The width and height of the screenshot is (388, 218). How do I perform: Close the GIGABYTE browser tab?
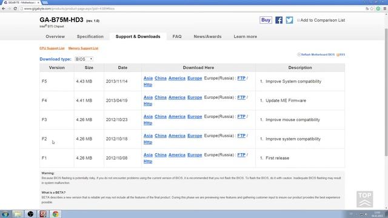[38, 2]
